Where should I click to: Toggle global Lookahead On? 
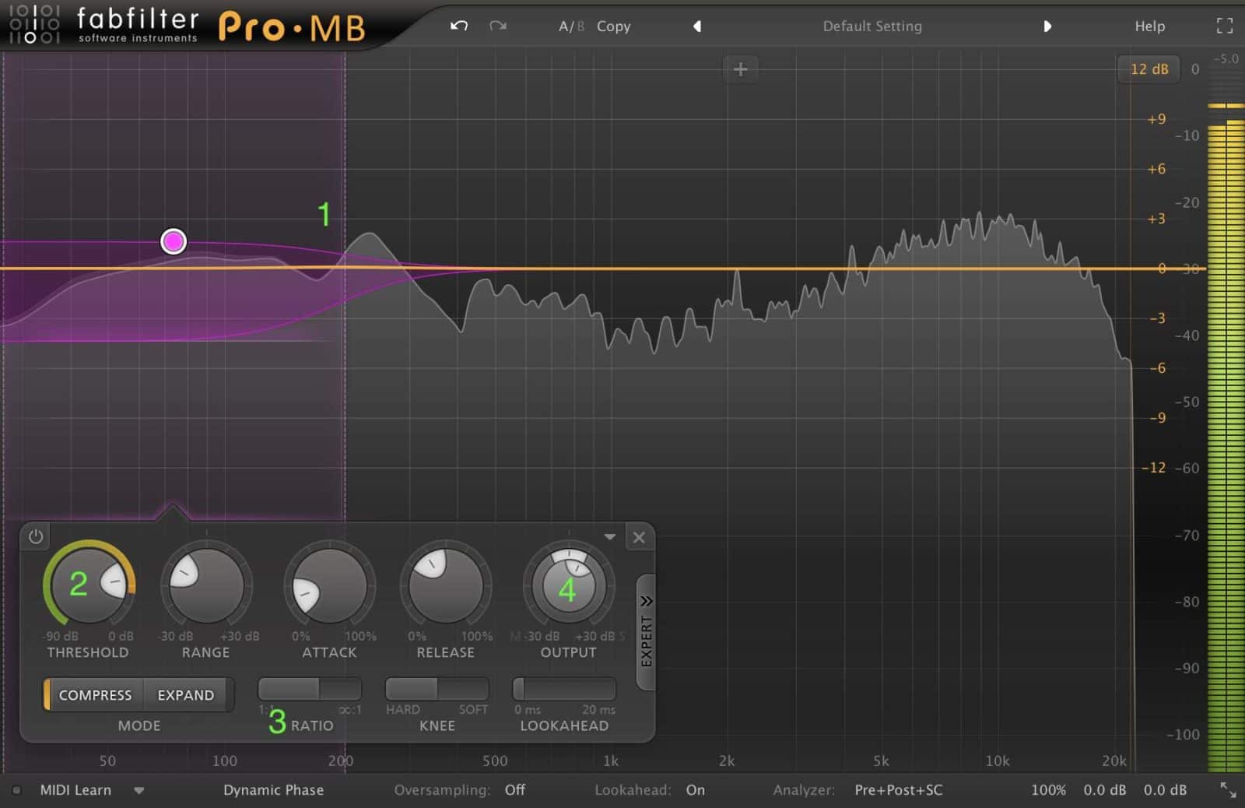tap(695, 789)
